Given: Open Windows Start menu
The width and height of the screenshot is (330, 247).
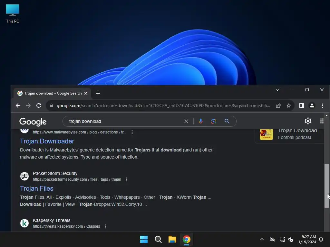Looking at the screenshot, I should click(144, 239).
